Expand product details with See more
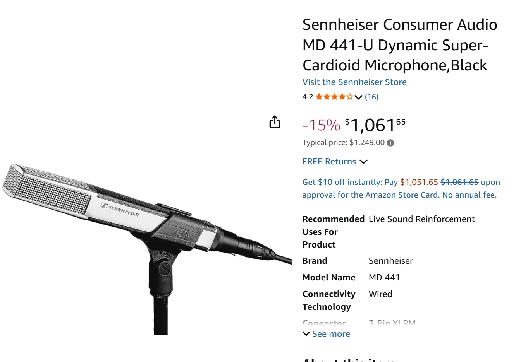The height and width of the screenshot is (362, 521). [327, 334]
